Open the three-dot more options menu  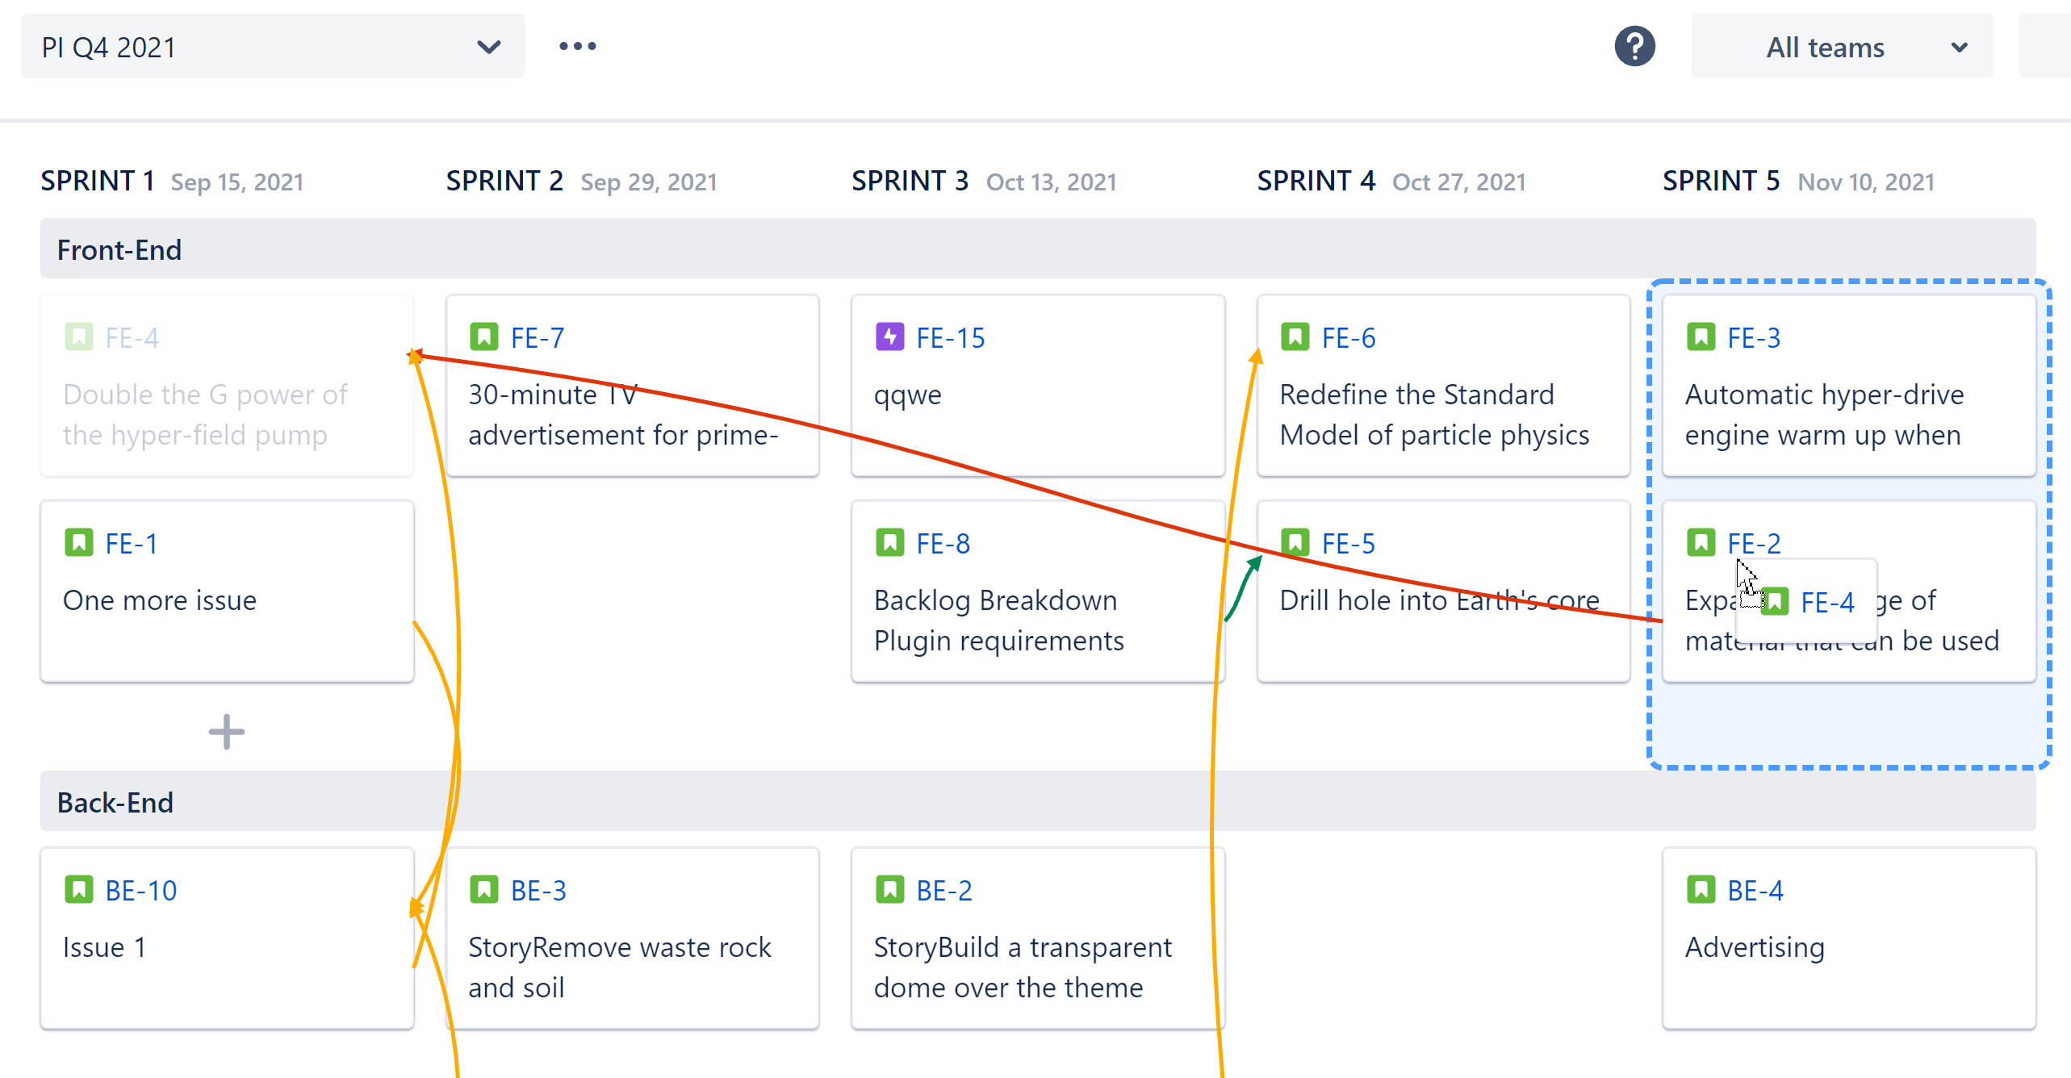tap(578, 47)
